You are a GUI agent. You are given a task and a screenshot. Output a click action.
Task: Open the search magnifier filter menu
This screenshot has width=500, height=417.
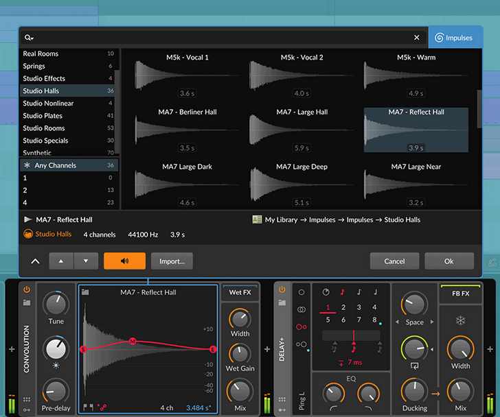(29, 38)
